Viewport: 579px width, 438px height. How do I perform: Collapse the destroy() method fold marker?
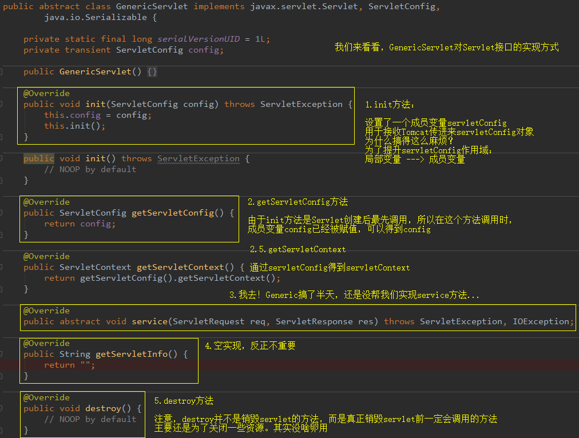(x=1, y=408)
